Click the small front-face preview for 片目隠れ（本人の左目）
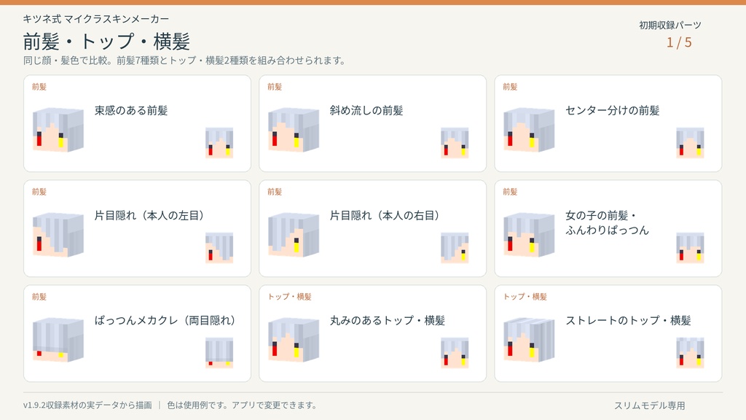The width and height of the screenshot is (746, 420). 219,248
